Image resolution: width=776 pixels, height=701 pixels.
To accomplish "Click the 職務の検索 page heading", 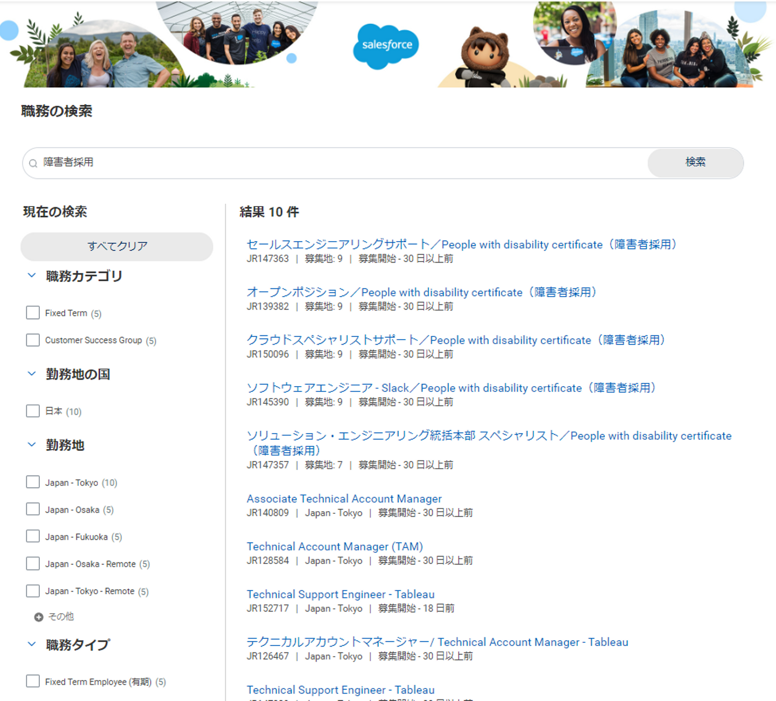I will [57, 111].
